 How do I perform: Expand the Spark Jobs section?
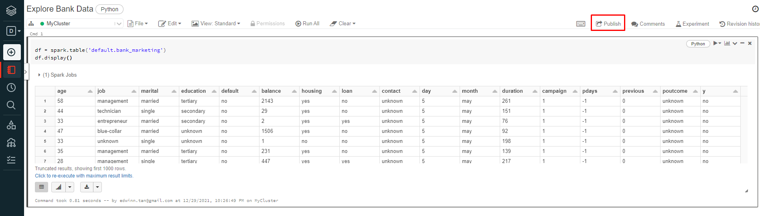[39, 75]
